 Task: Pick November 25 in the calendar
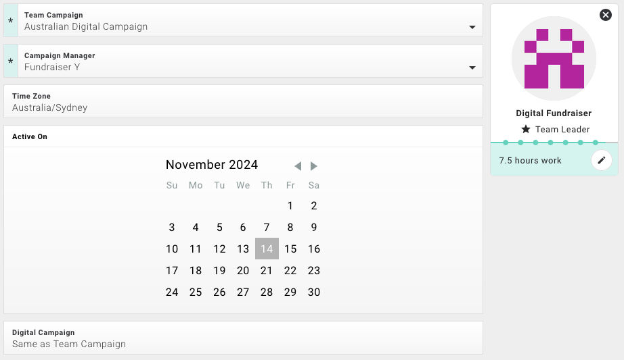click(x=196, y=292)
